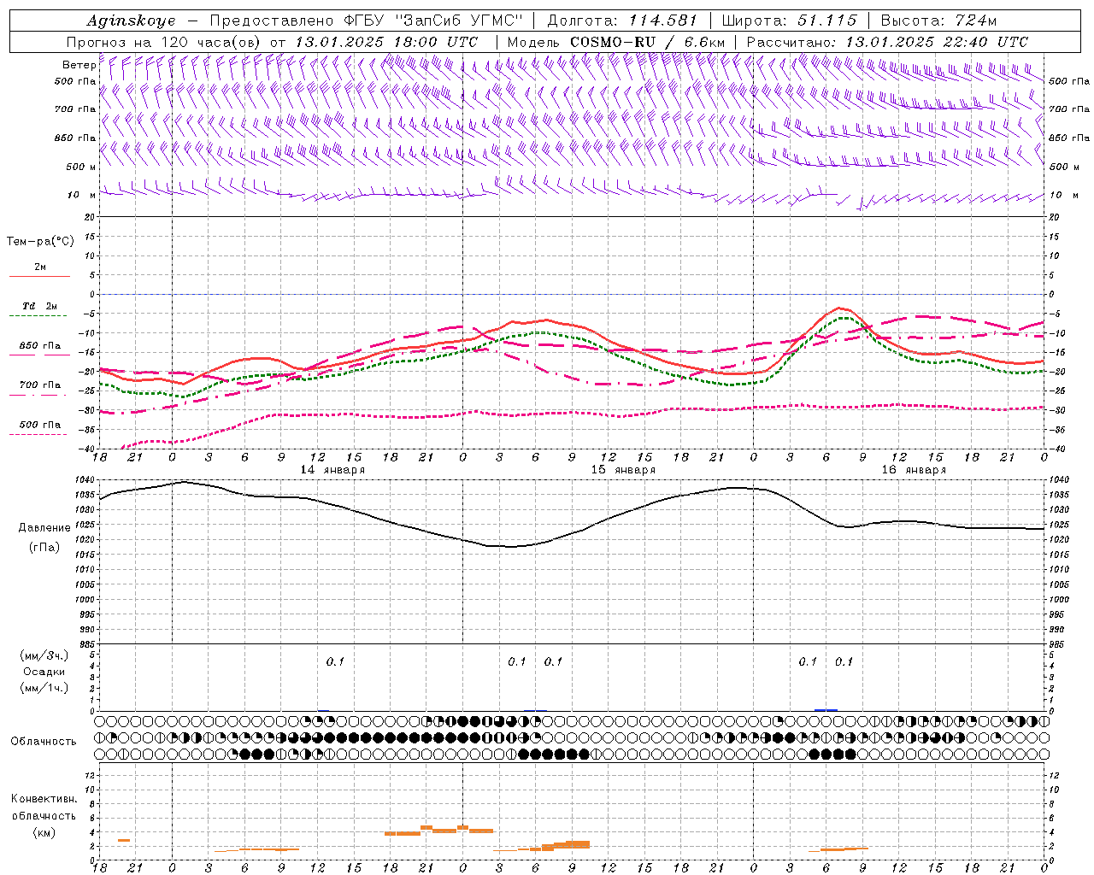This screenshot has width=1094, height=875.
Task: Select the "Тем-ра(°C)" temperature panel label
Action: click(40, 242)
